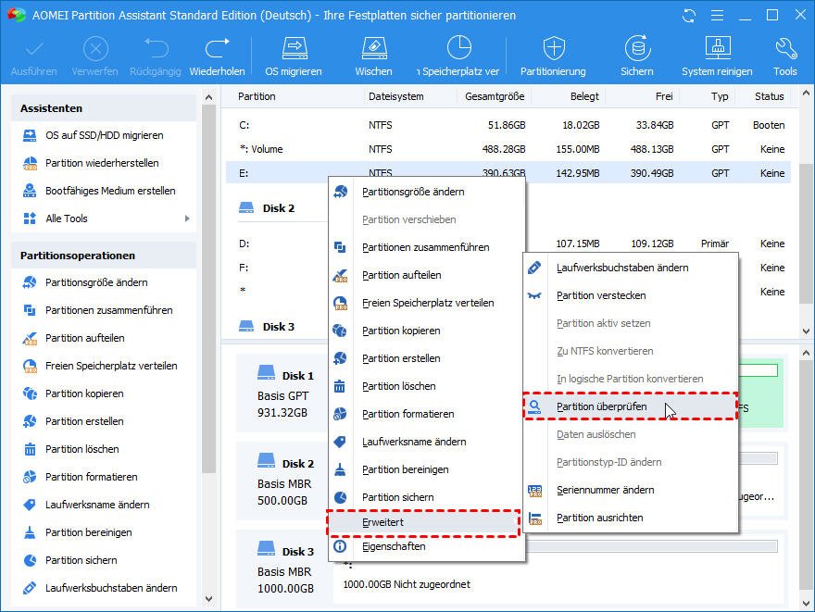
Task: Select Partition bereinigen in sidebar
Action: 88,532
